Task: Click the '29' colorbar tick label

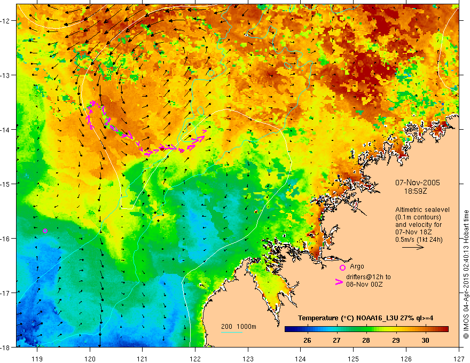Action: pyautogui.click(x=396, y=340)
